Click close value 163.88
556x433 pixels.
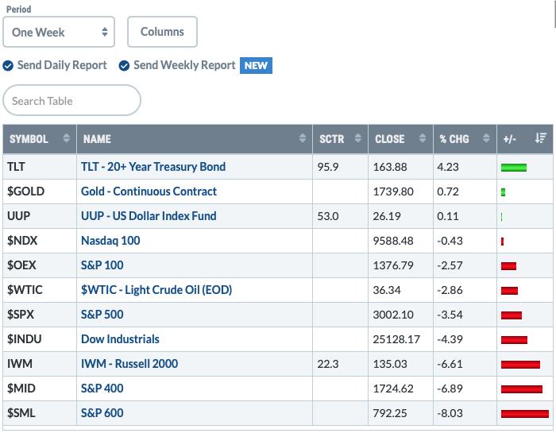point(390,167)
